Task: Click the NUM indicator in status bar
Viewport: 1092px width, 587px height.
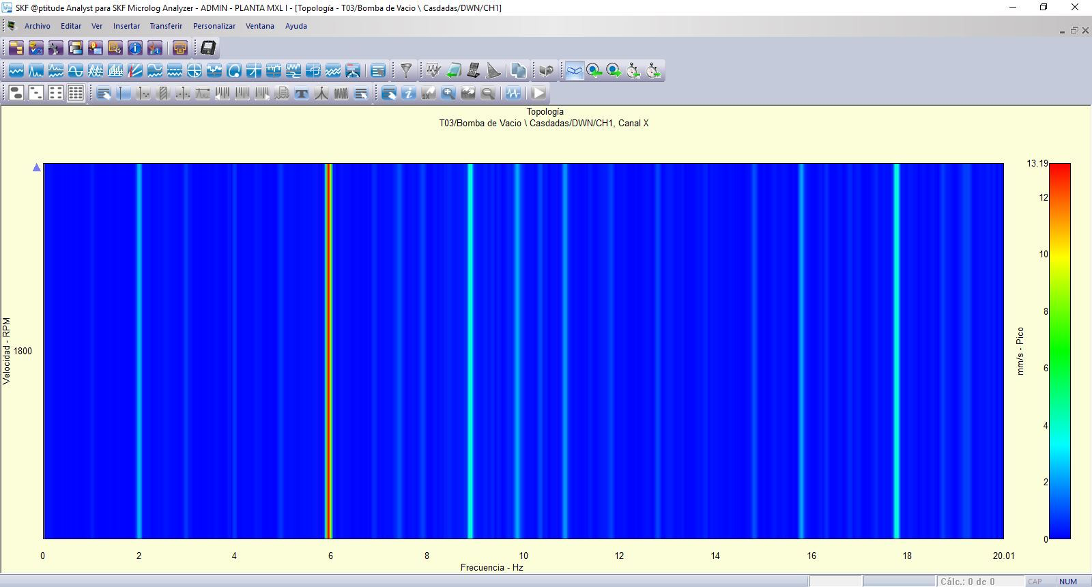Action: tap(1068, 582)
